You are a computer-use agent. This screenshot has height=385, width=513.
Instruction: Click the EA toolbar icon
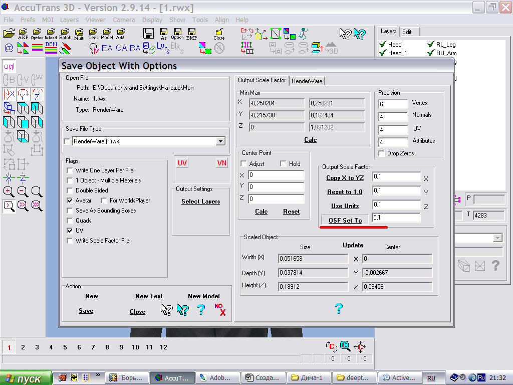[107, 48]
